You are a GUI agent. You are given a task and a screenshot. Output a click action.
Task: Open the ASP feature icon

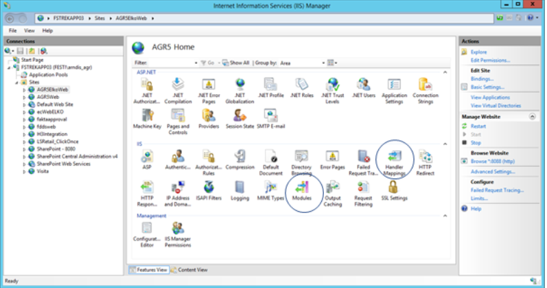point(147,159)
